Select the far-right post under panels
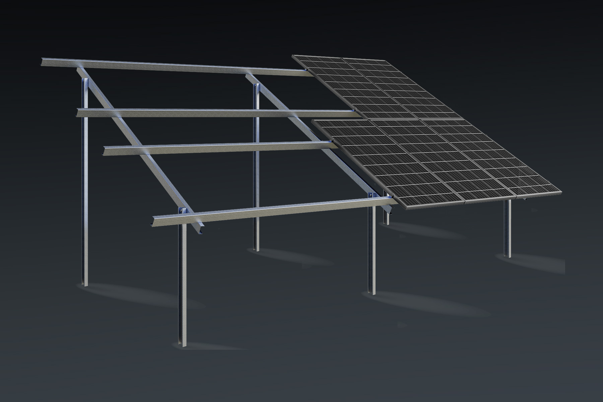The height and width of the screenshot is (402, 603). [x=508, y=228]
